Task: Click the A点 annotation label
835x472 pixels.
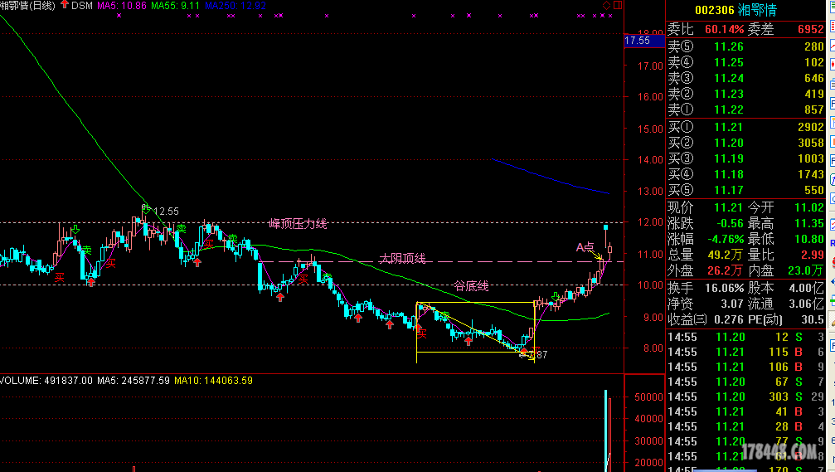Action: click(x=585, y=247)
